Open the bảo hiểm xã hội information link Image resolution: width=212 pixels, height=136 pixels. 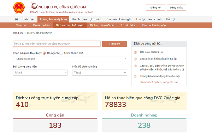pyautogui.click(x=162, y=68)
